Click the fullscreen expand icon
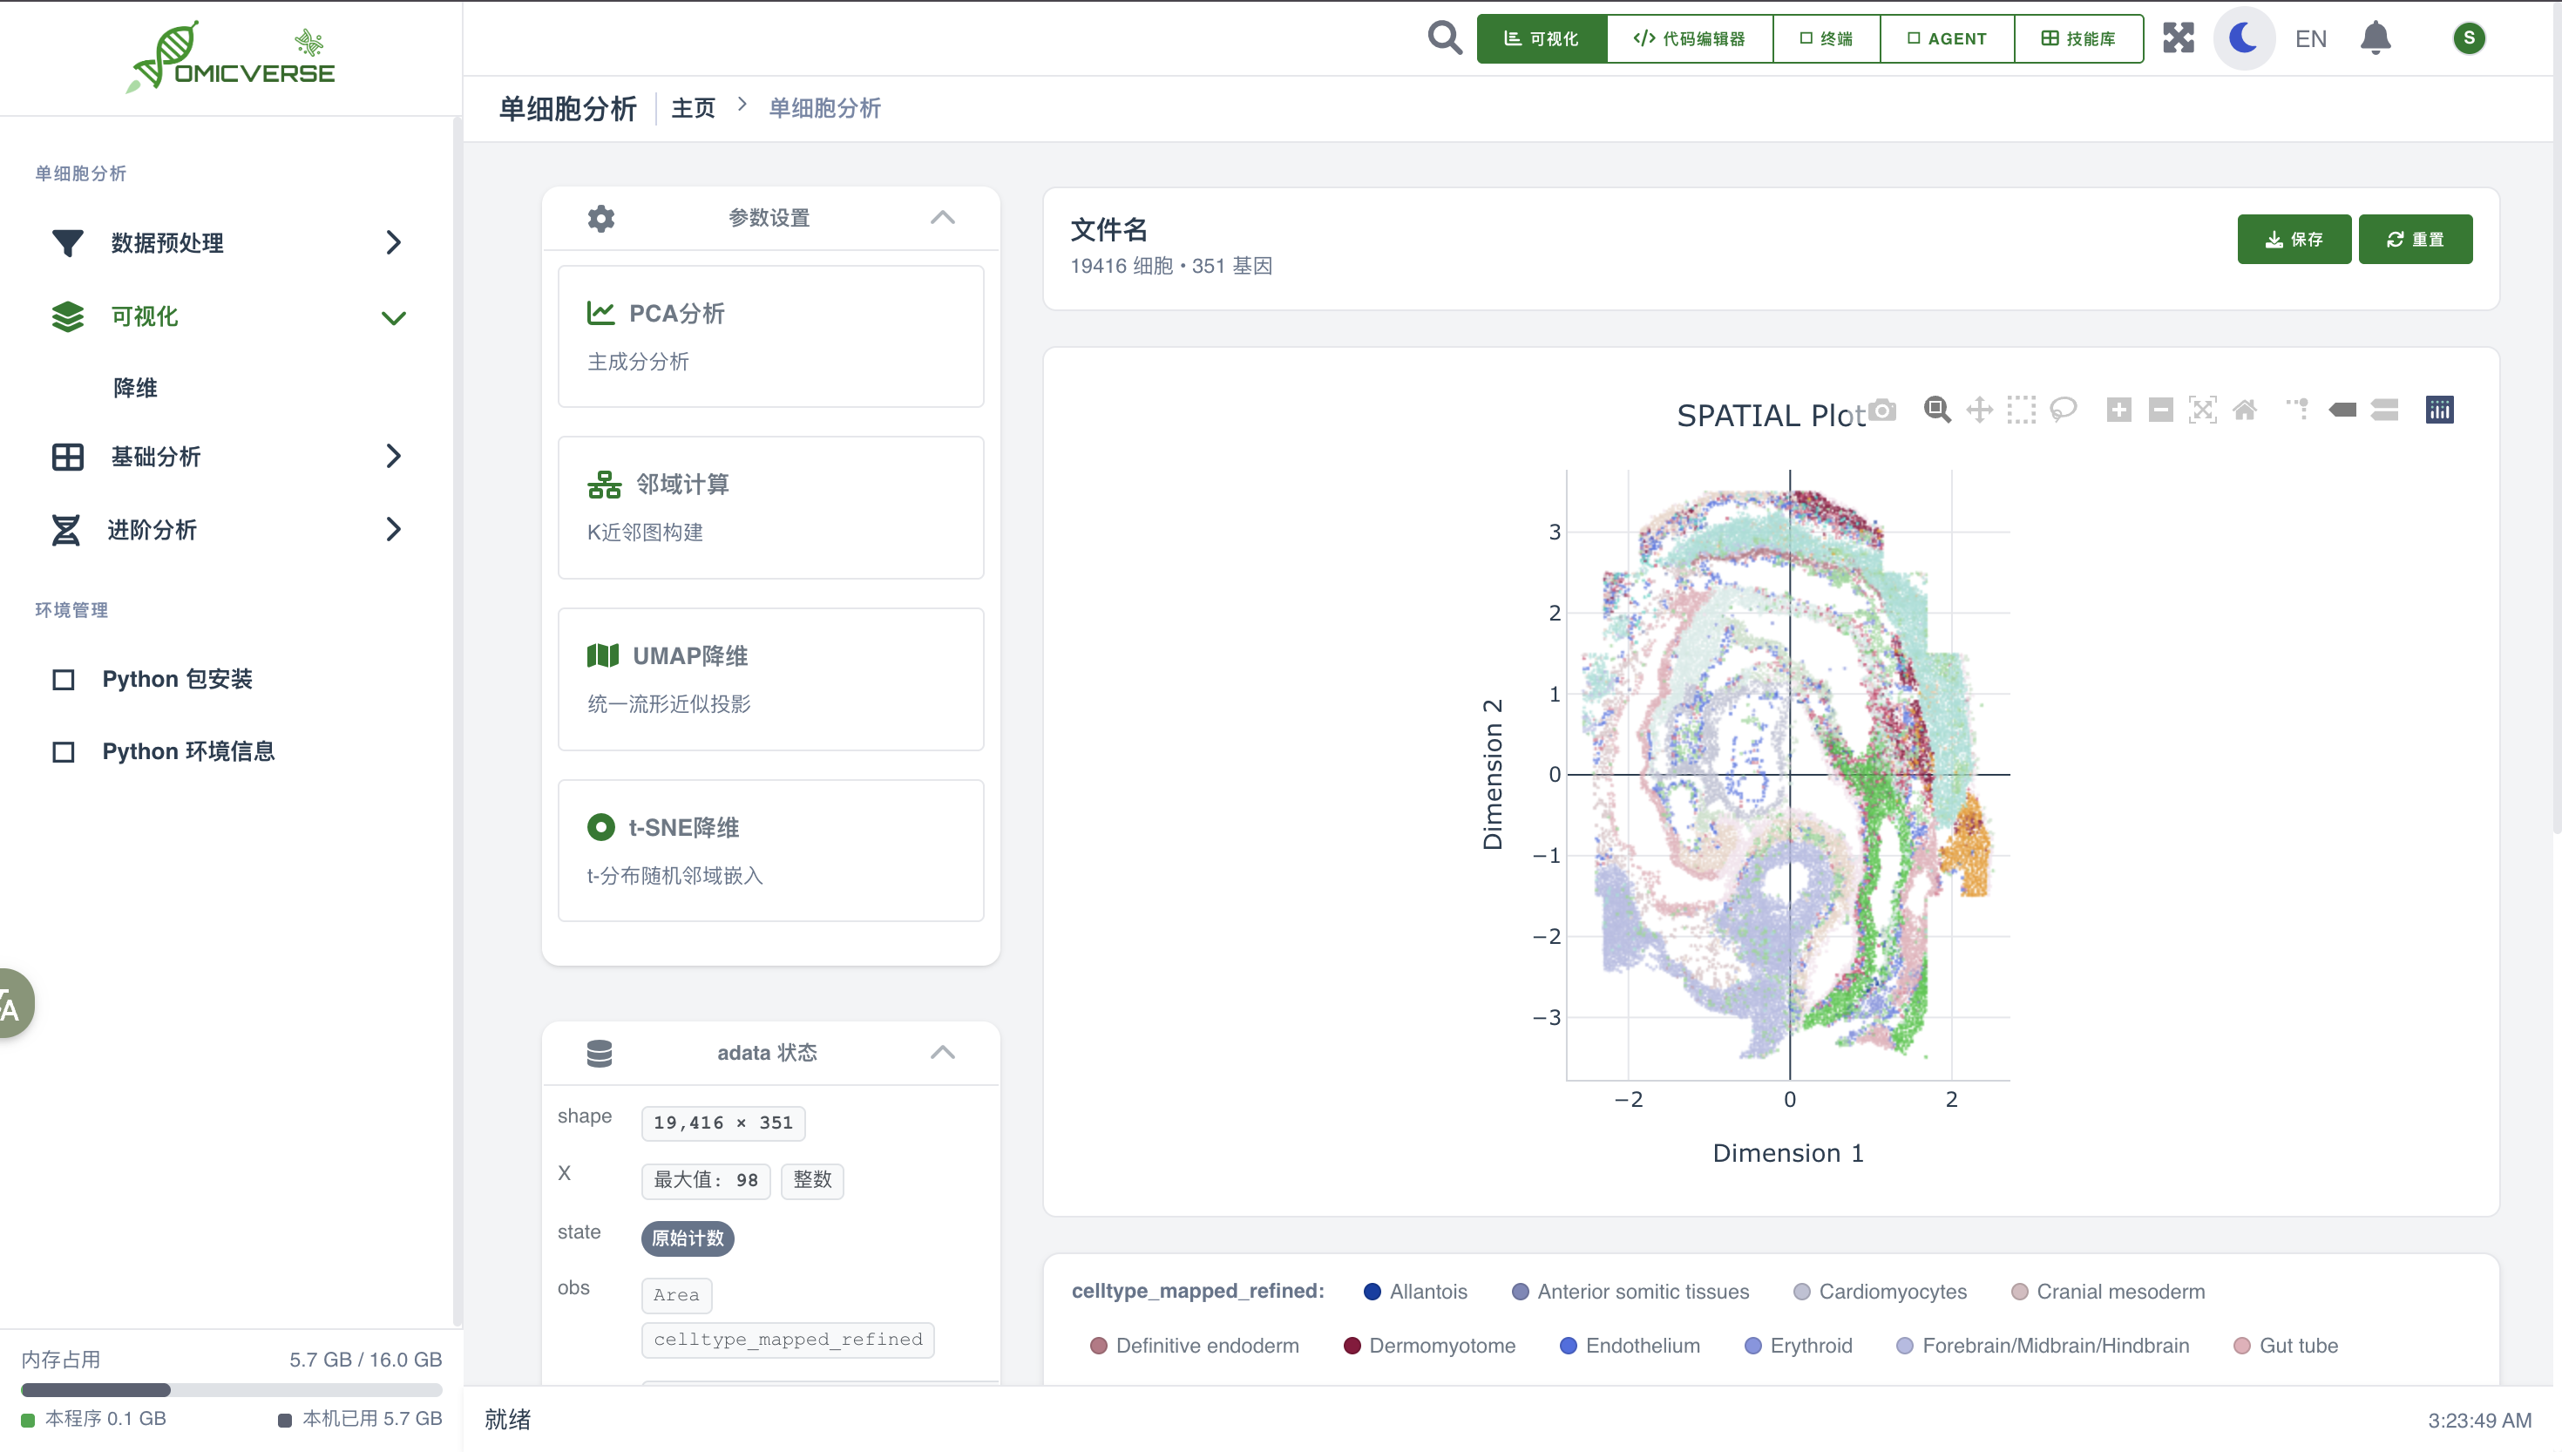The image size is (2562, 1452). 2179,37
